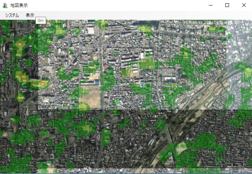Open the 表示 menu
The image size is (252, 174).
[x=30, y=15]
